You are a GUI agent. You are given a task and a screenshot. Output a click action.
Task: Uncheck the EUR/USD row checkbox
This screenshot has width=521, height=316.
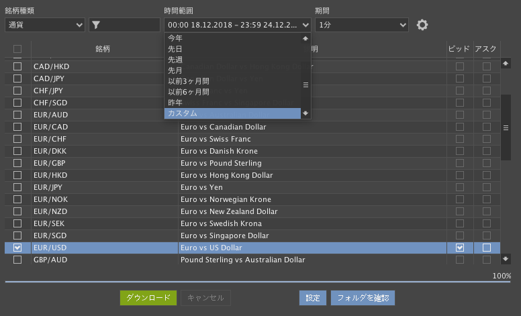(x=17, y=248)
